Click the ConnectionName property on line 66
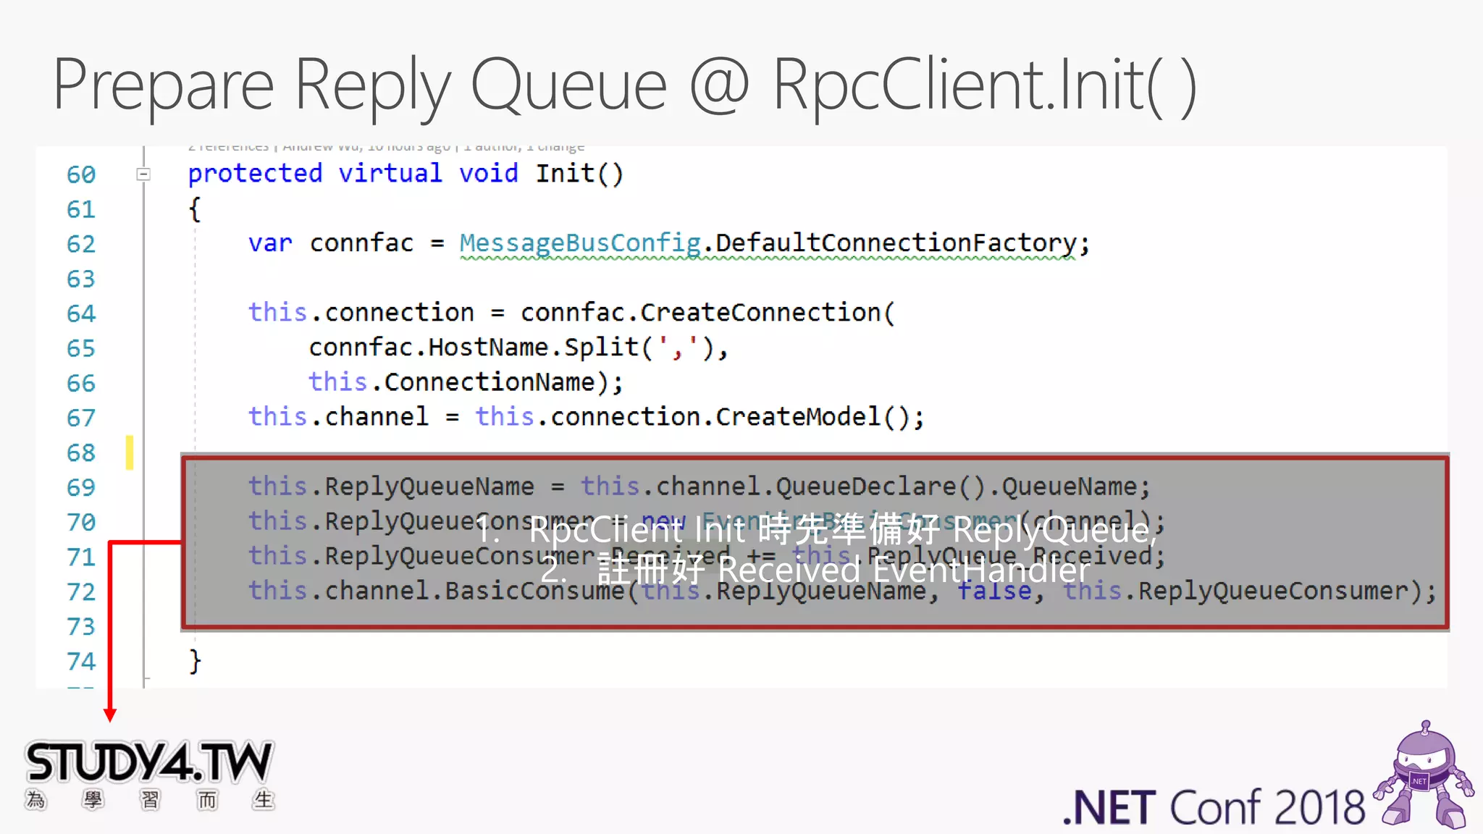The image size is (1483, 834). [x=488, y=382]
